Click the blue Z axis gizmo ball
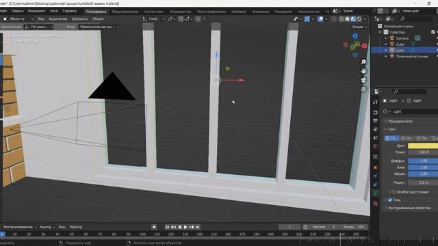This screenshot has height=246, width=438. (355, 36)
